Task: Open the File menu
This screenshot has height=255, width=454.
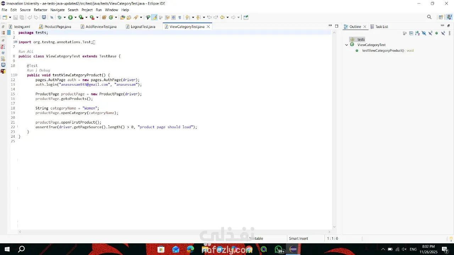Action: point(4,10)
